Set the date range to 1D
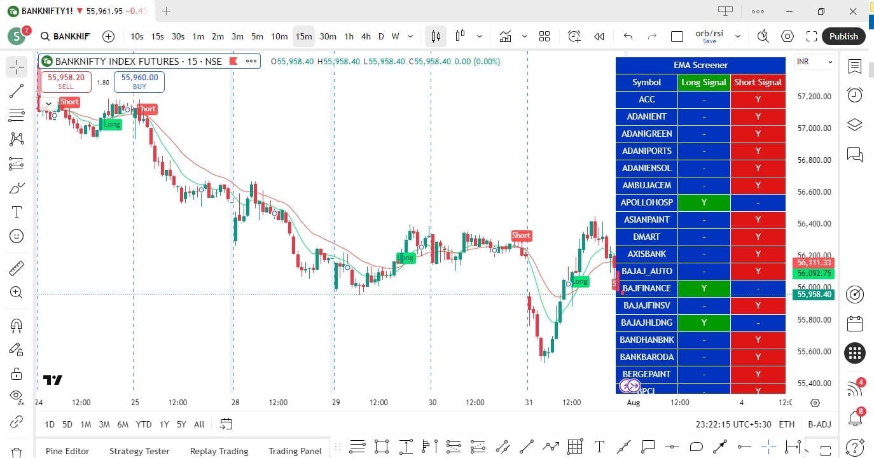The image size is (874, 458). pyautogui.click(x=50, y=424)
